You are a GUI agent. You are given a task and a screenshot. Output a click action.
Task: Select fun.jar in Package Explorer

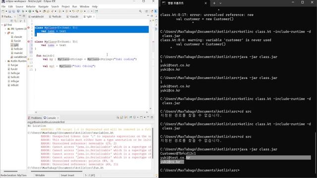pos(13,65)
